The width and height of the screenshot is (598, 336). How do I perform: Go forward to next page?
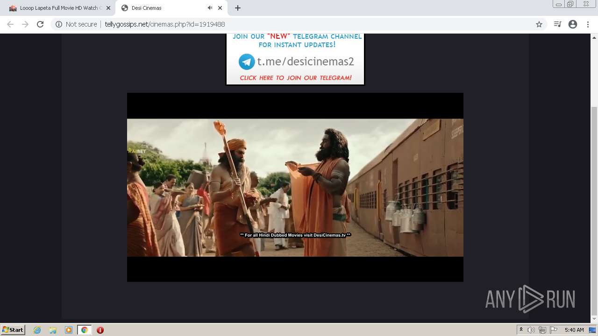click(x=25, y=24)
